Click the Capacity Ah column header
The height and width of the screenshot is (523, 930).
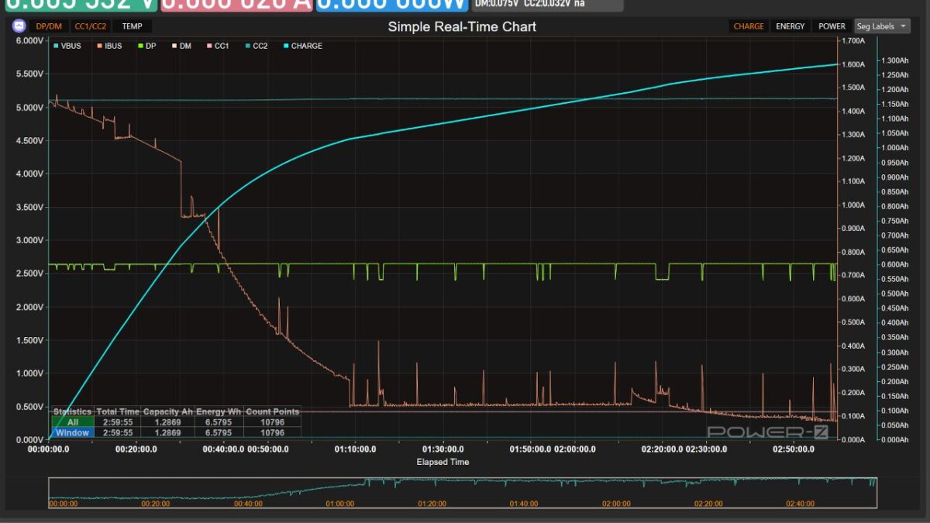pyautogui.click(x=168, y=411)
